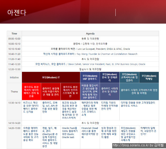Open 모던(Modern) 세일즈 전환 session
Screen dimensions: 166x149
pyautogui.click(x=128, y=134)
